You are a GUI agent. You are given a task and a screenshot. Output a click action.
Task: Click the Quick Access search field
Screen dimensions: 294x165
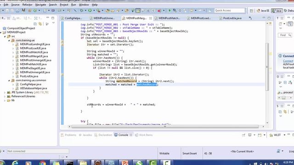pos(230,11)
